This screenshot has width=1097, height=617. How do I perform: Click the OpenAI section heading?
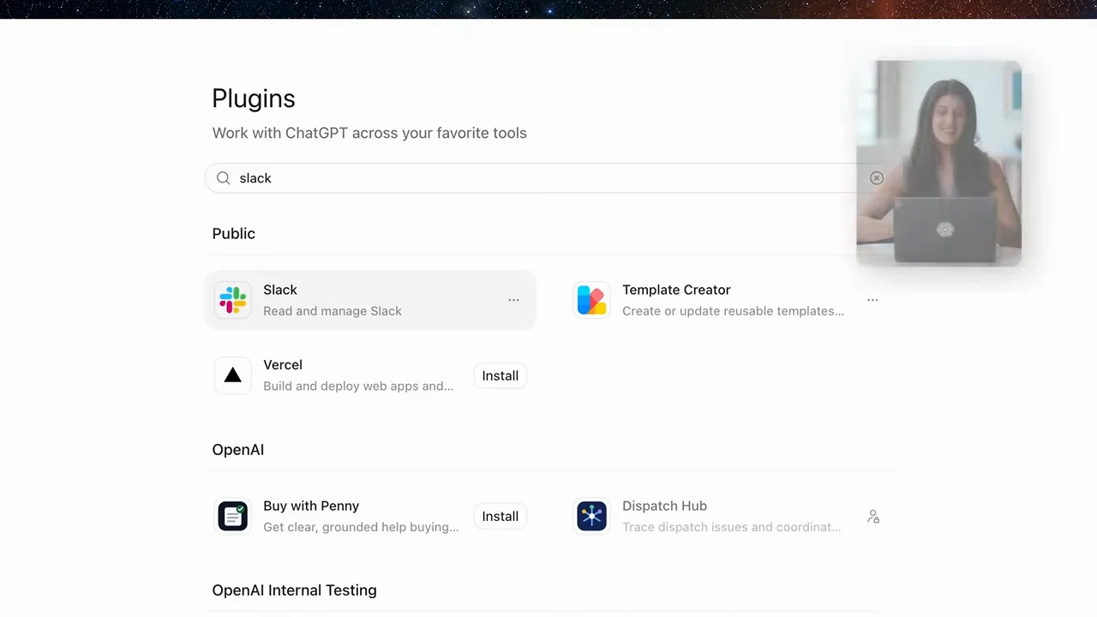coord(238,449)
